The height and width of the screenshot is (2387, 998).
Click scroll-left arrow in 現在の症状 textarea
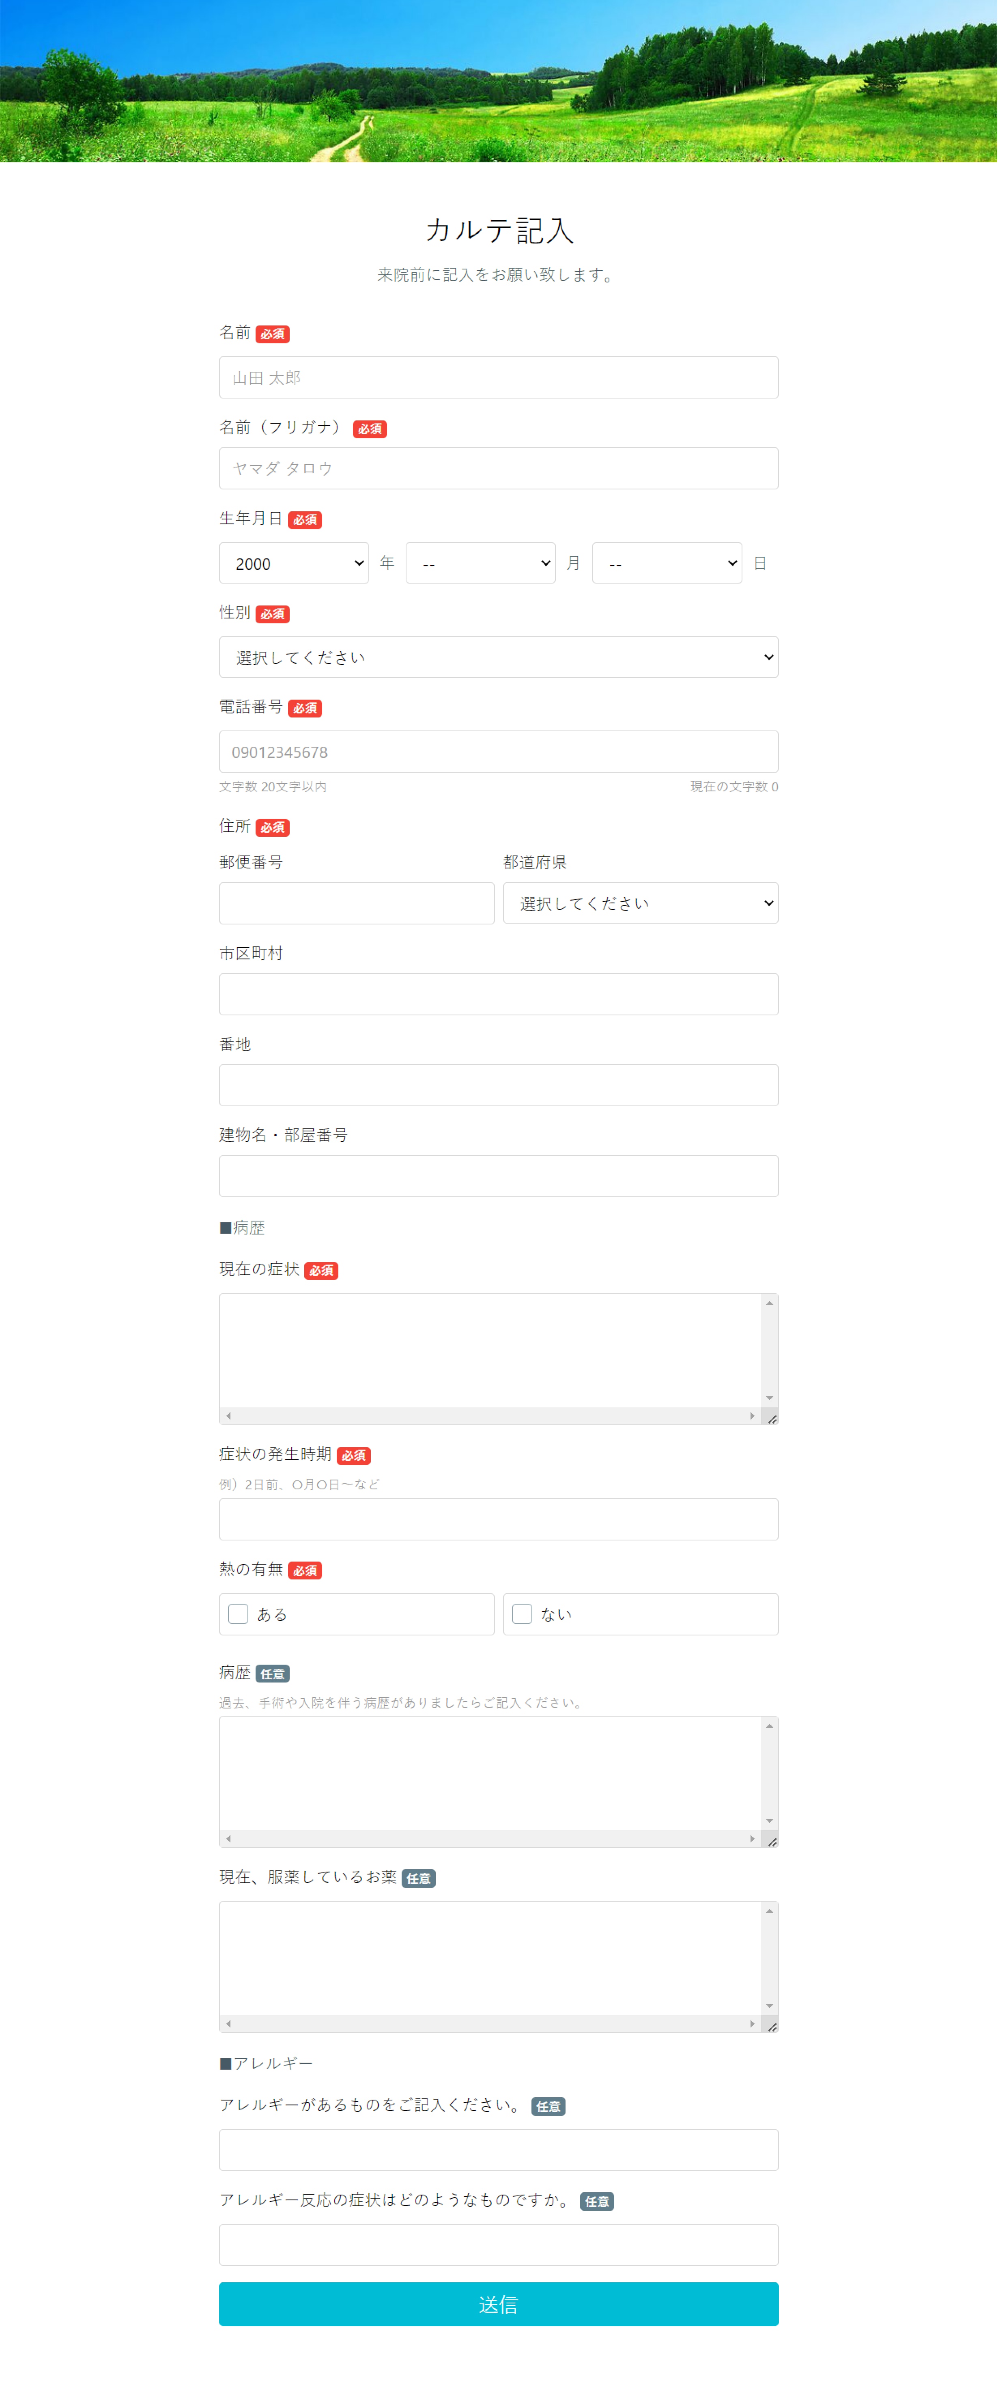point(229,1416)
